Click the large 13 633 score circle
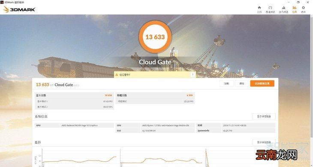The width and height of the screenshot is (313, 167). [155, 37]
